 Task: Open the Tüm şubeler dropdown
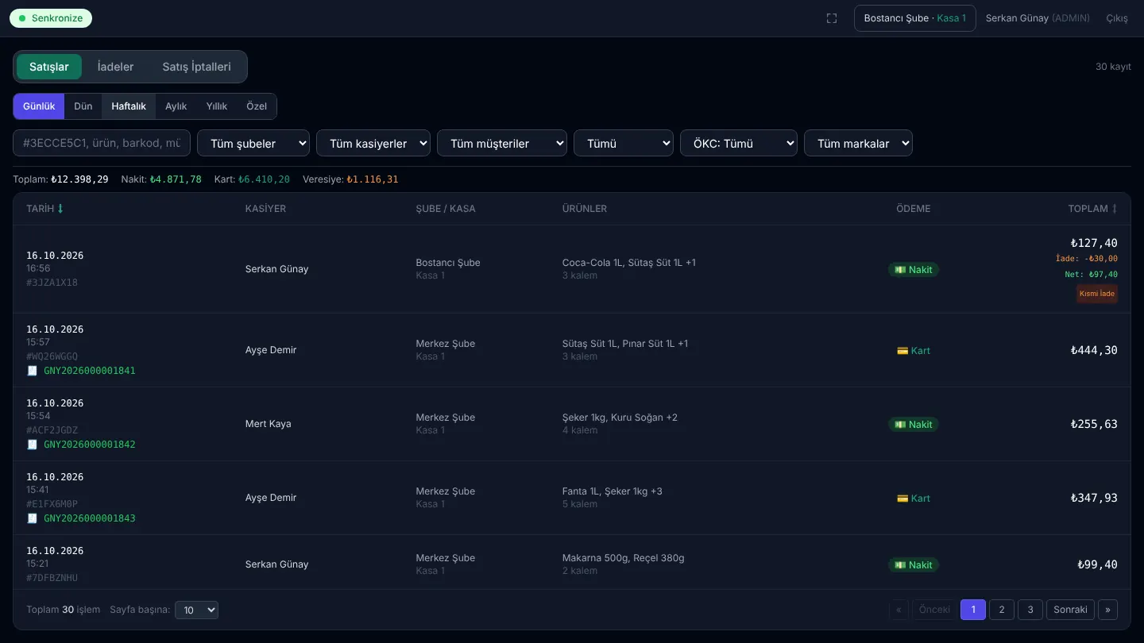click(x=253, y=144)
